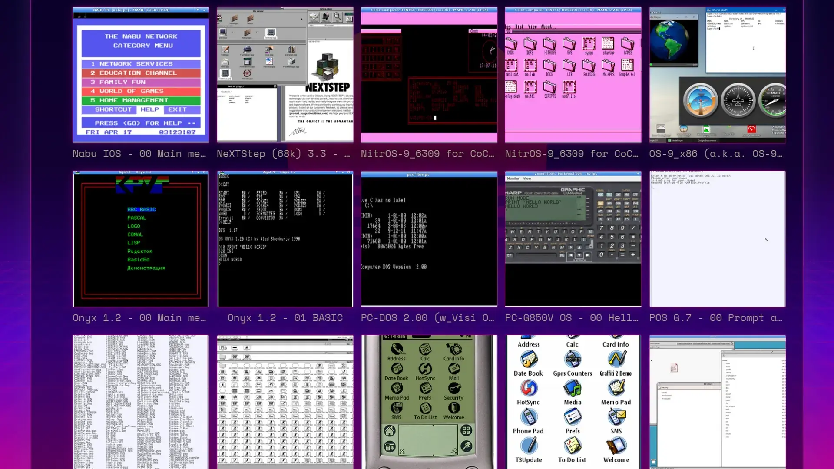This screenshot has height=469, width=834.
Task: Open the PC-DOS 2.00 directory listing thumbnail
Action: tap(429, 239)
